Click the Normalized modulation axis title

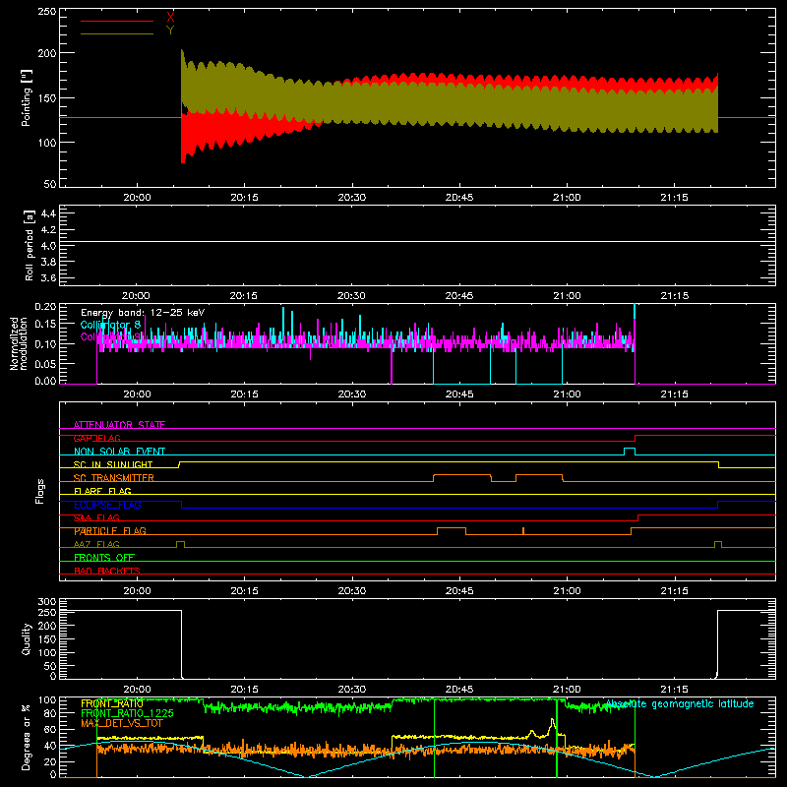18,343
